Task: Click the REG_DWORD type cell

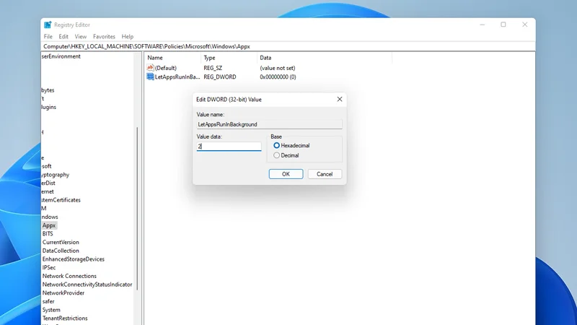Action: point(220,77)
